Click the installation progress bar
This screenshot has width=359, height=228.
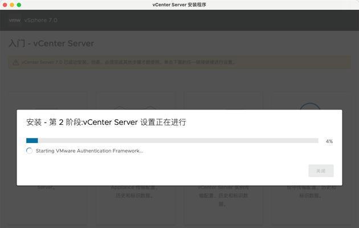coord(172,141)
